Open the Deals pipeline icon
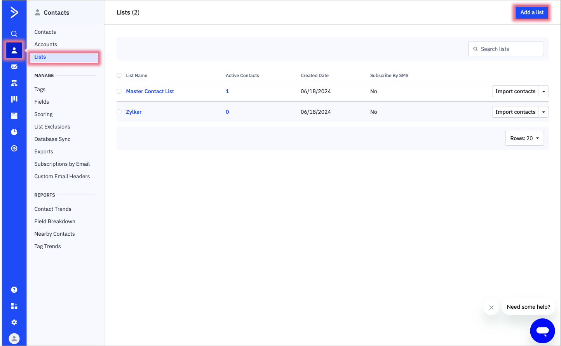 tap(14, 99)
